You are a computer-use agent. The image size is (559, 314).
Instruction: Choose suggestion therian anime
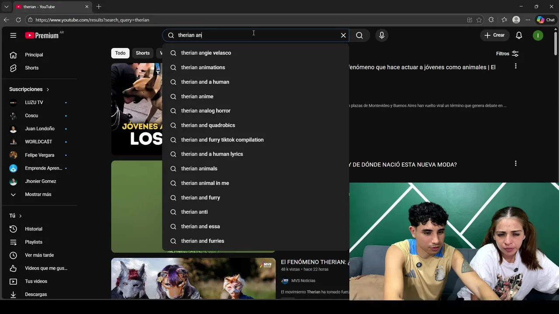point(255,96)
